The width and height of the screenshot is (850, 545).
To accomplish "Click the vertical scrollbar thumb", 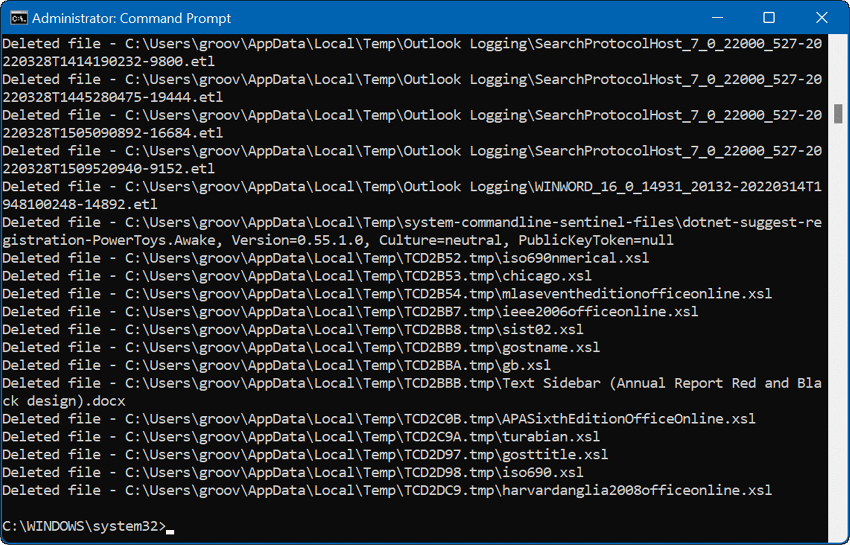I will 838,113.
